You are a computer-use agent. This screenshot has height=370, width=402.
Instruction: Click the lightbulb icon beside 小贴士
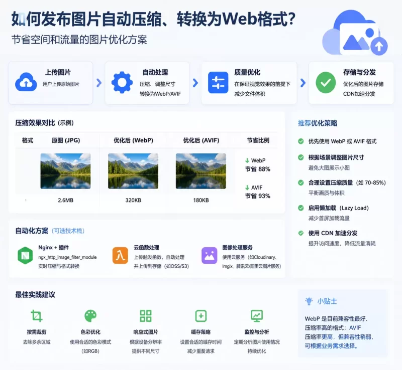click(x=309, y=301)
